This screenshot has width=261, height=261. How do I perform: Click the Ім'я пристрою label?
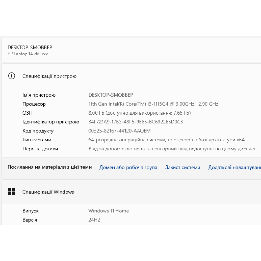pyautogui.click(x=39, y=95)
